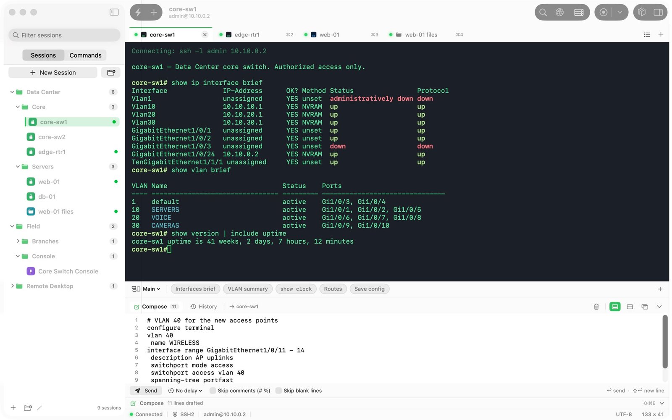Click the compose editor vertical scrollbar

(665, 341)
